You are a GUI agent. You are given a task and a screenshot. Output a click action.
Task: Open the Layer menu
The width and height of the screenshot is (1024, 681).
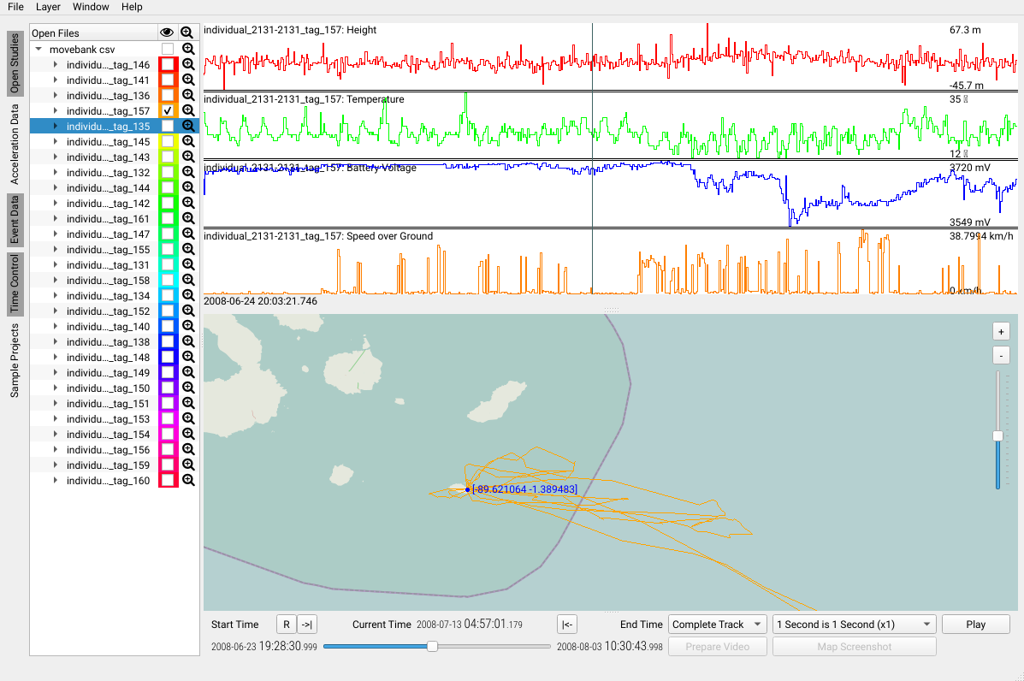[48, 7]
